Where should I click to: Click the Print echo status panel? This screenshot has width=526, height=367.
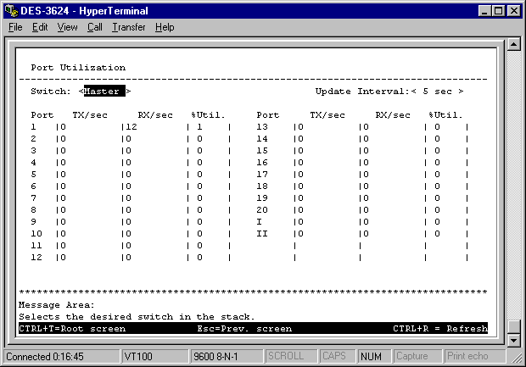467,356
